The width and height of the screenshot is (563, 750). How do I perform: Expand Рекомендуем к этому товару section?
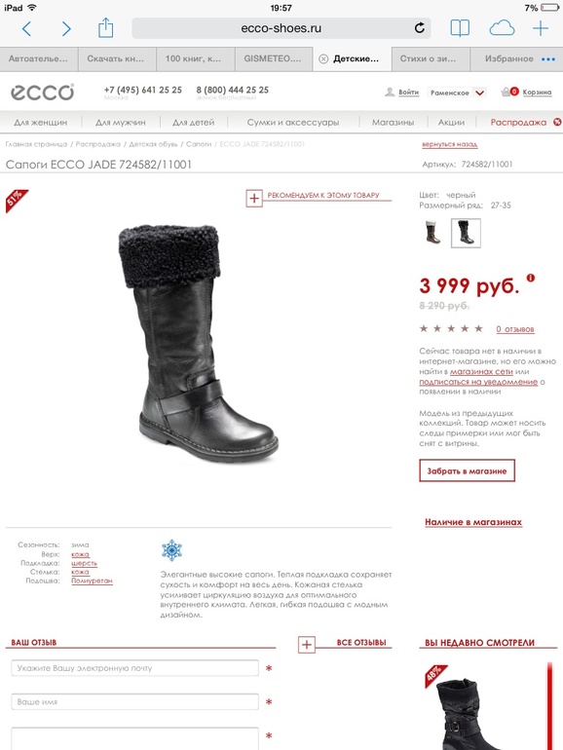[254, 199]
